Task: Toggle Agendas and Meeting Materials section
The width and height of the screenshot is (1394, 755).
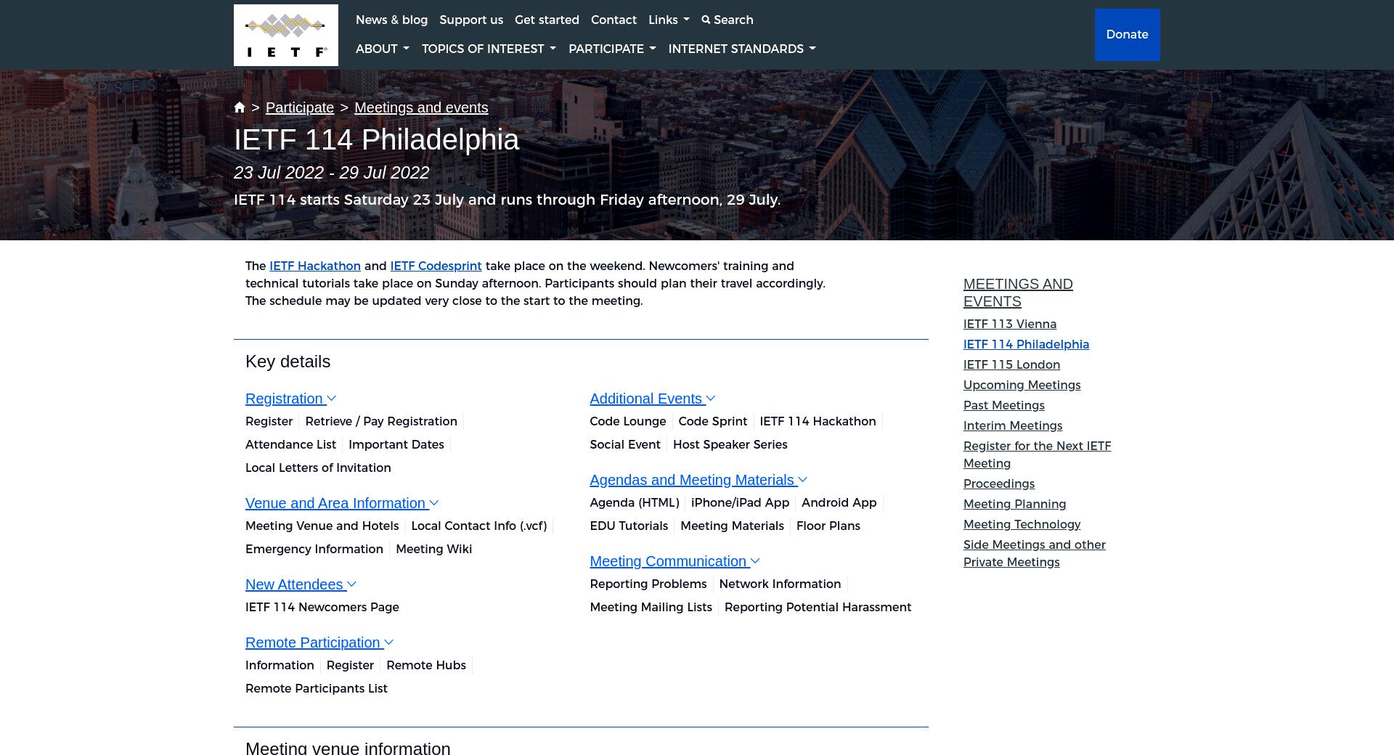Action: (698, 480)
